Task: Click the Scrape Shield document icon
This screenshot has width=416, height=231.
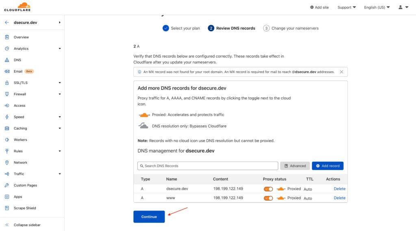Action: coord(7,208)
